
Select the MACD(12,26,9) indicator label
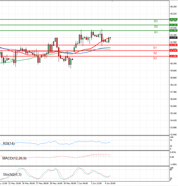[14, 158]
